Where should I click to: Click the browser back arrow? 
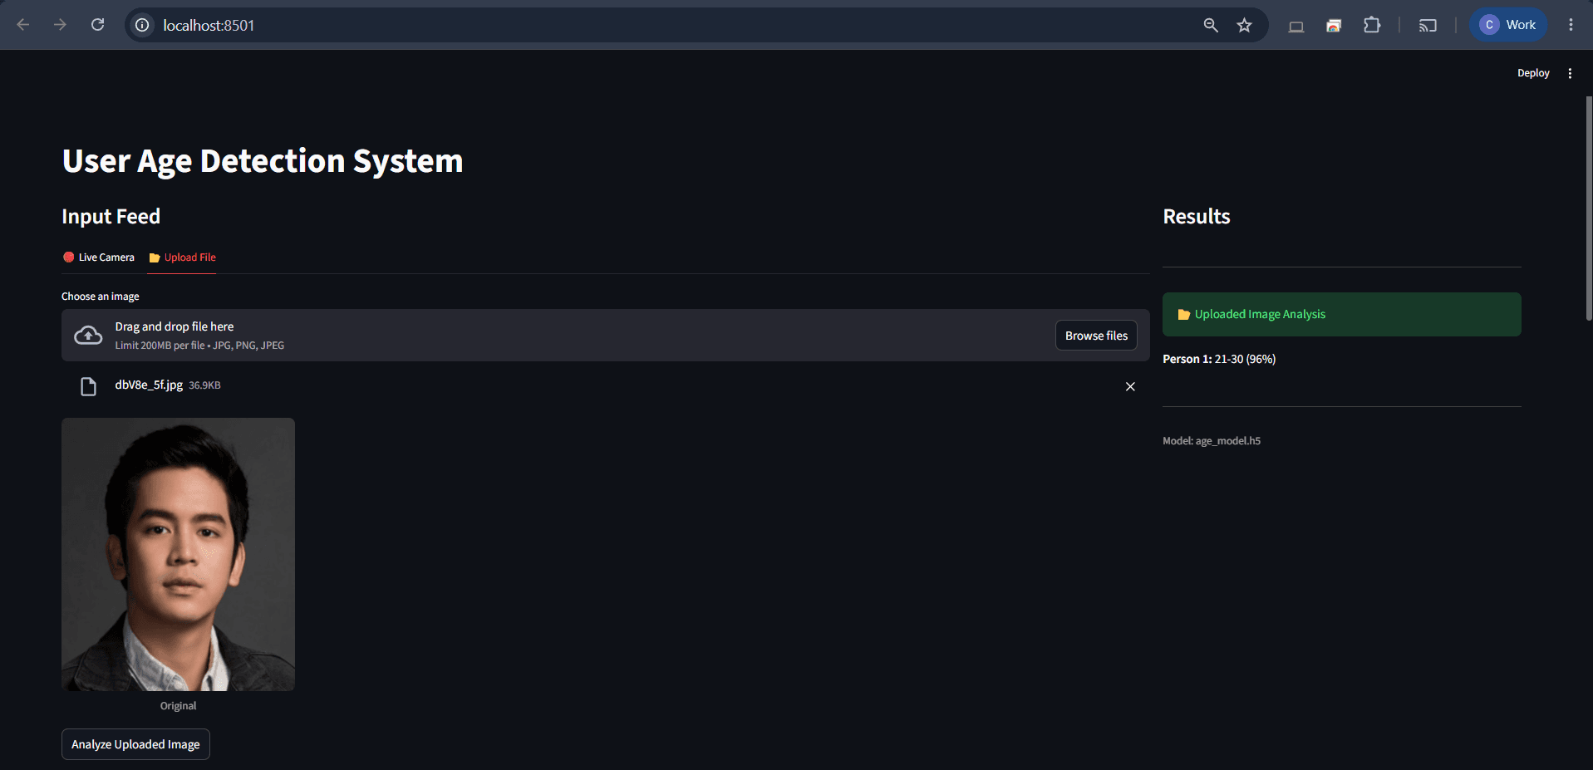coord(23,25)
